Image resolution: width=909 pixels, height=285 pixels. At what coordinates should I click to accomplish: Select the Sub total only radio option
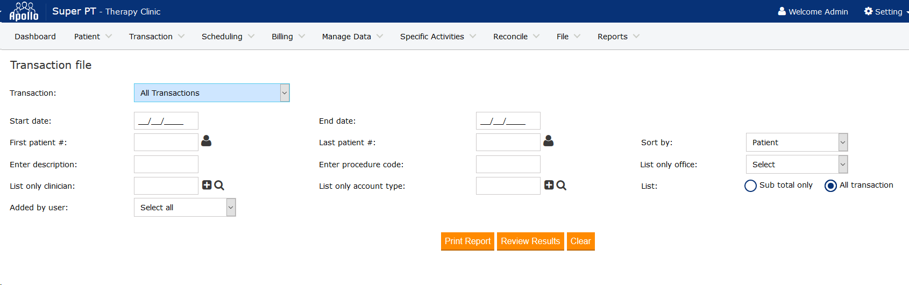750,186
